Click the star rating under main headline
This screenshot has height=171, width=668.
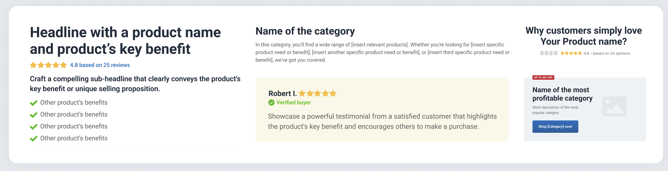pos(48,65)
